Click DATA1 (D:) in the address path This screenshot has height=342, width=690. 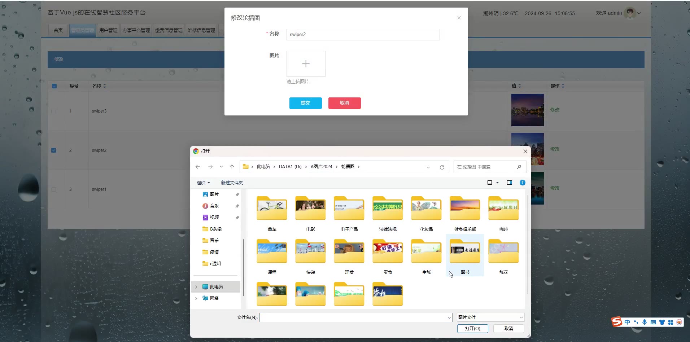pos(290,167)
